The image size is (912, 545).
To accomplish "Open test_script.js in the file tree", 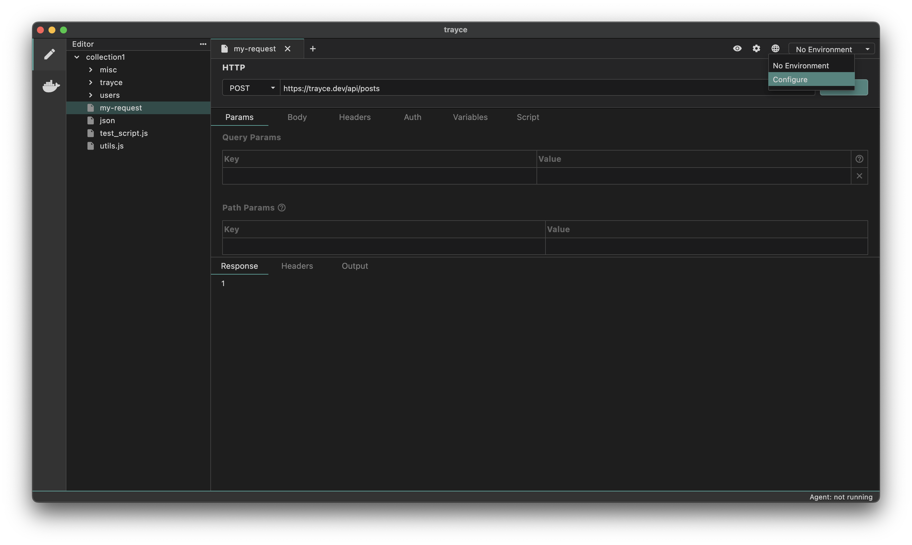I will click(138, 133).
